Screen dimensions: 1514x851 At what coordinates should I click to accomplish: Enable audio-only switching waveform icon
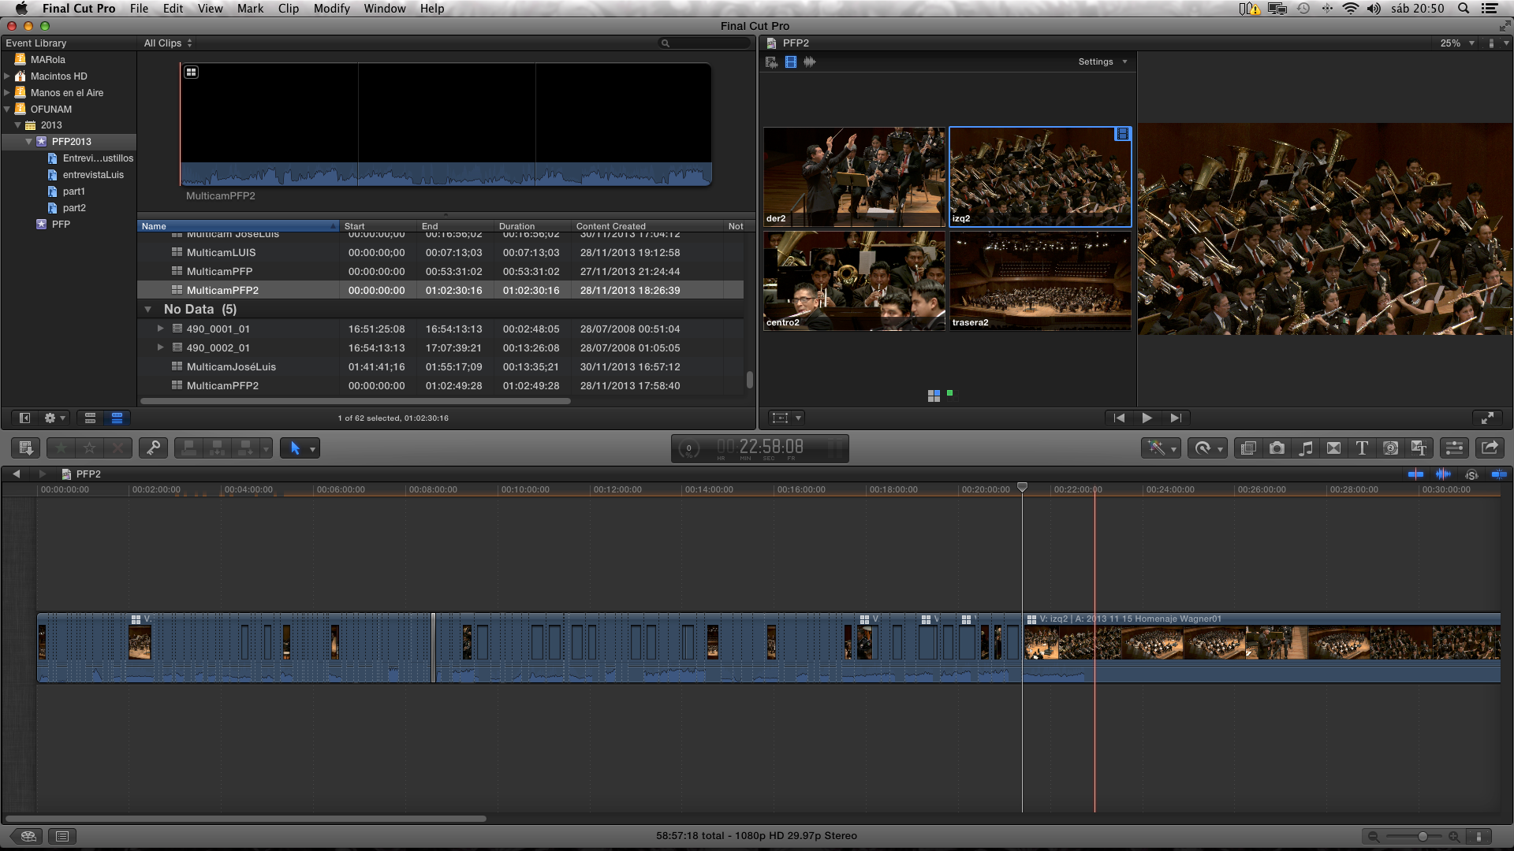810,61
